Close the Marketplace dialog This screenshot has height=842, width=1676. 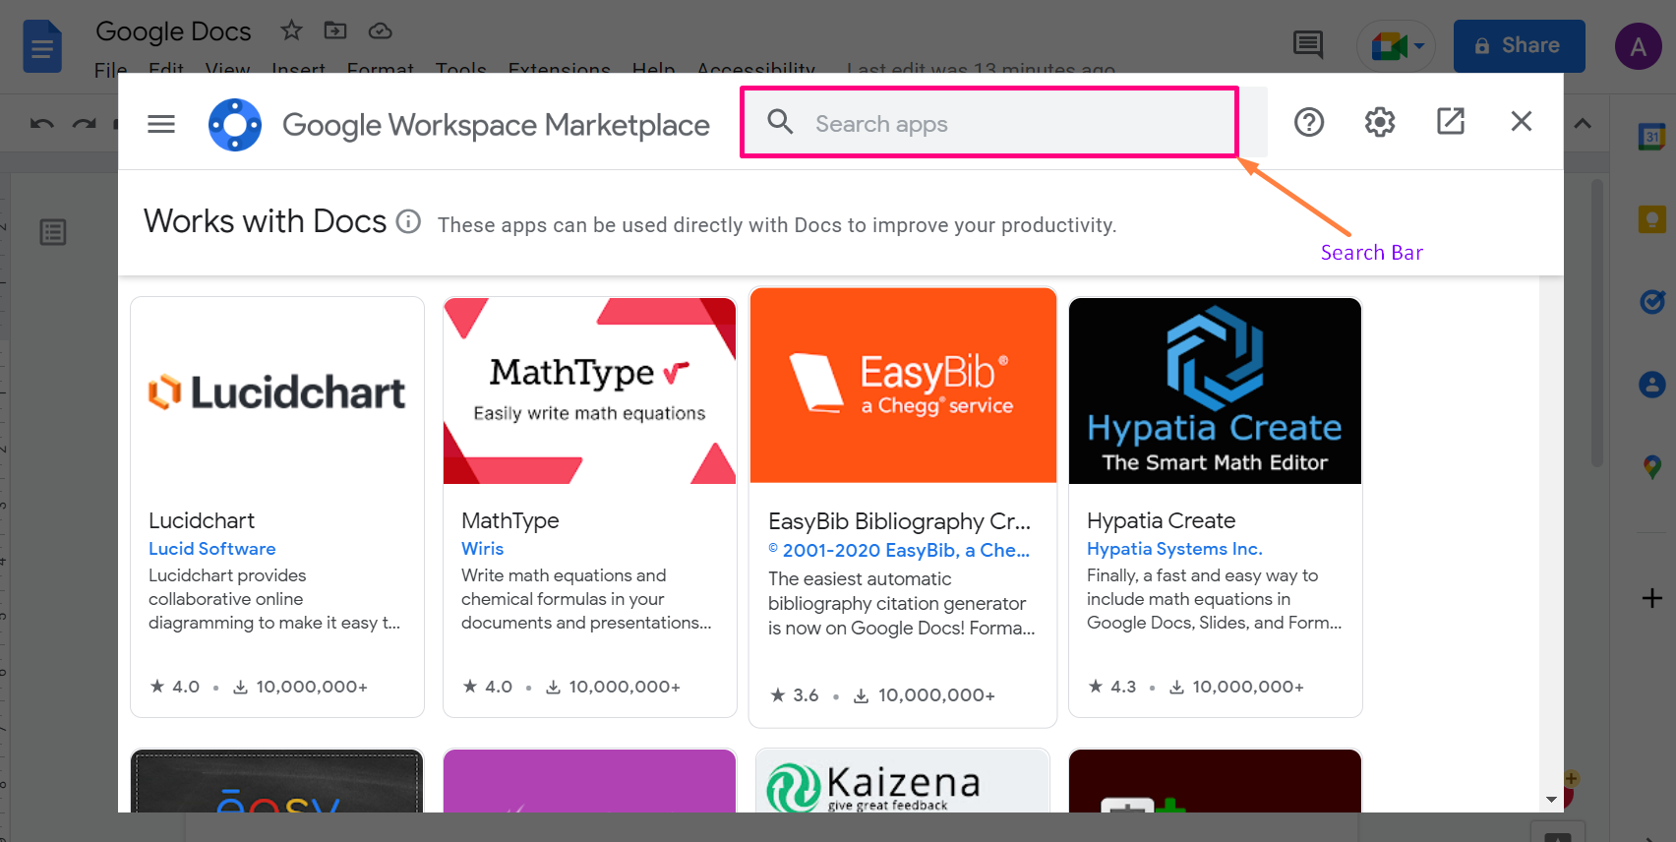pos(1522,121)
